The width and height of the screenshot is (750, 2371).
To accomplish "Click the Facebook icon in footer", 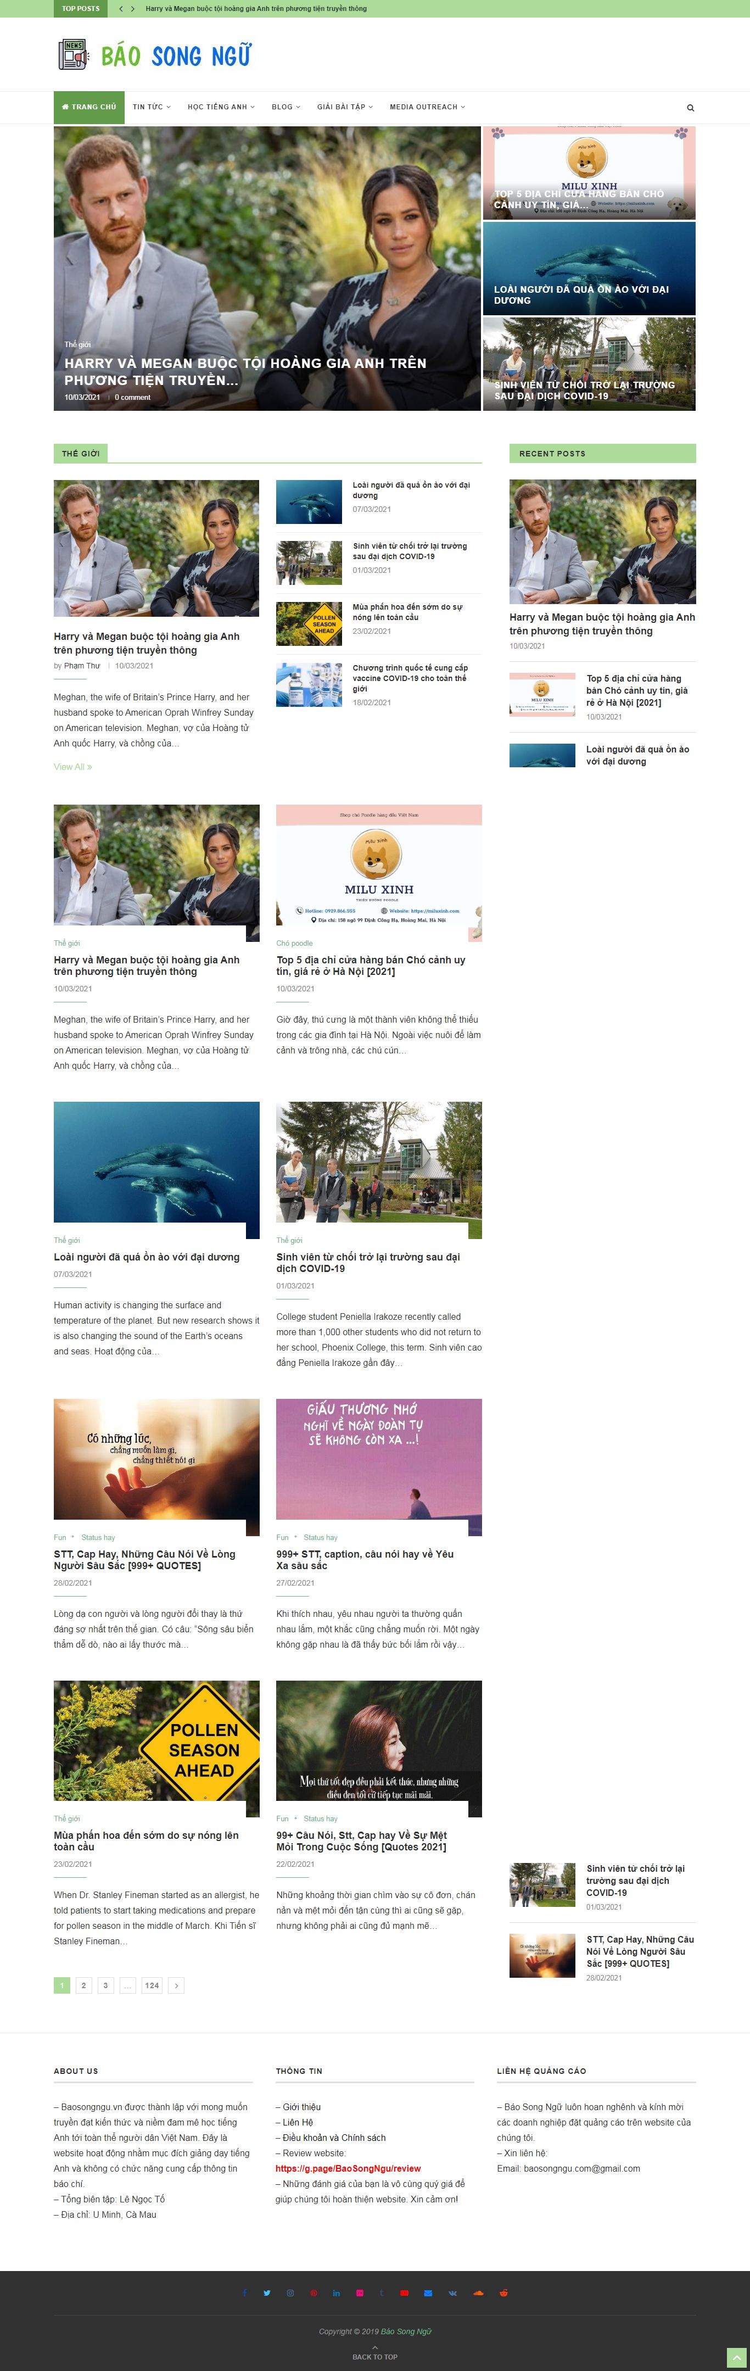I will point(245,2293).
